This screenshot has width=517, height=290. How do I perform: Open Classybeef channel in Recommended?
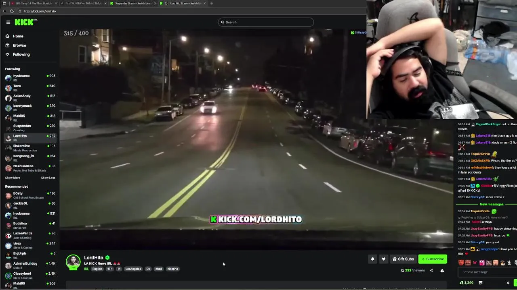pos(30,275)
